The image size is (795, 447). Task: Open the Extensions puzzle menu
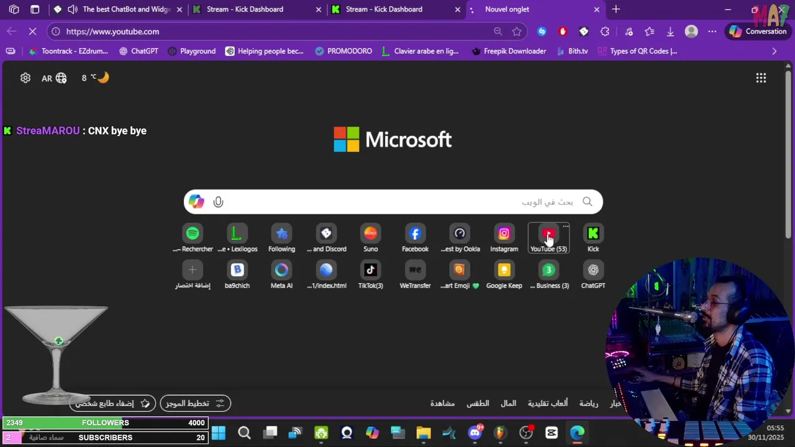coord(605,31)
